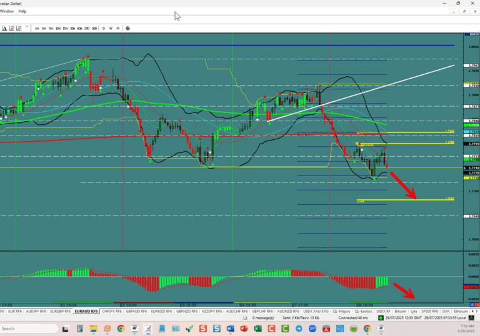Screen dimensions: 480x336
Task: Click the green connection indicator light
Action: (381, 318)
